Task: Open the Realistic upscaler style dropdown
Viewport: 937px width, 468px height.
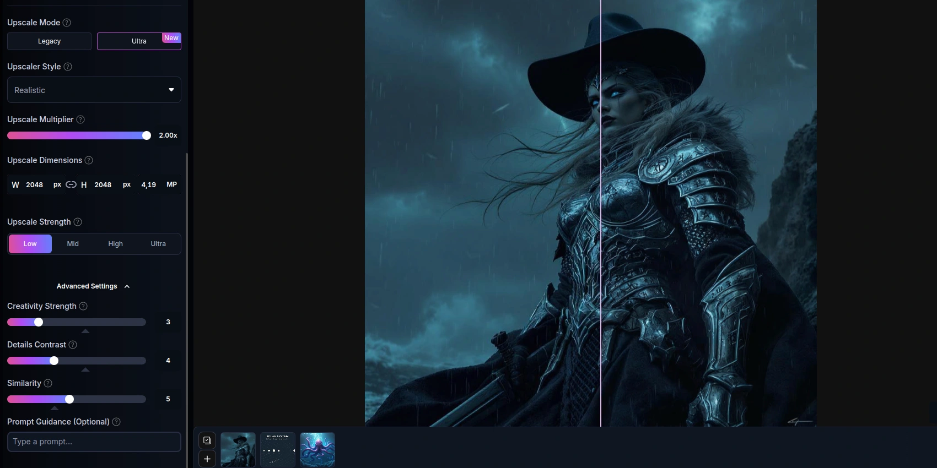Action: pyautogui.click(x=94, y=90)
